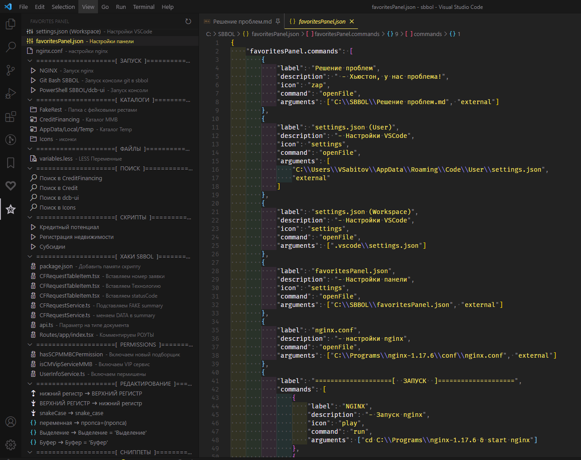The width and height of the screenshot is (581, 460).
Task: Collapse the ХАКИ SBBOL section
Action: click(30, 256)
